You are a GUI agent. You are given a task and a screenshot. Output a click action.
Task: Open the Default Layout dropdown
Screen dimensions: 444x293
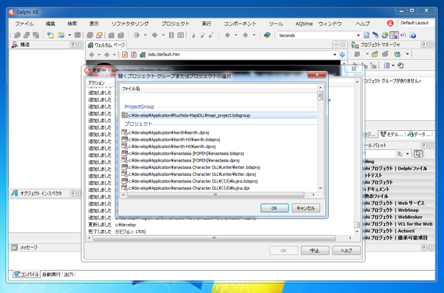point(416,23)
